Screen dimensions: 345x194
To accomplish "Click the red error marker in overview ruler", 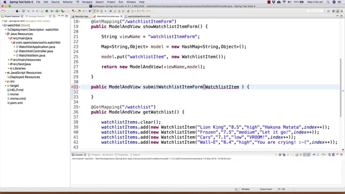I will (343, 91).
